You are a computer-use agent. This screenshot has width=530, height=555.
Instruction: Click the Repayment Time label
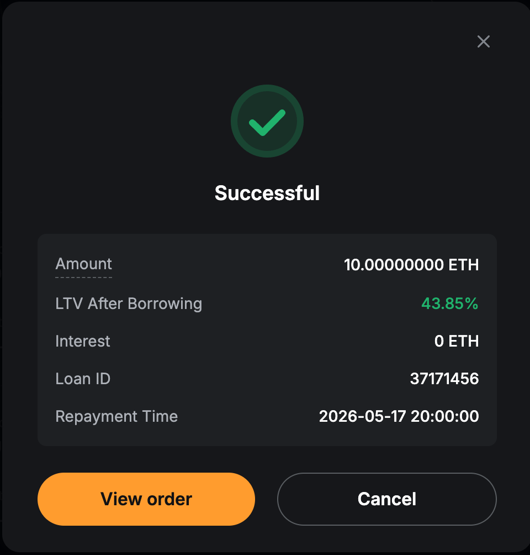tap(116, 416)
